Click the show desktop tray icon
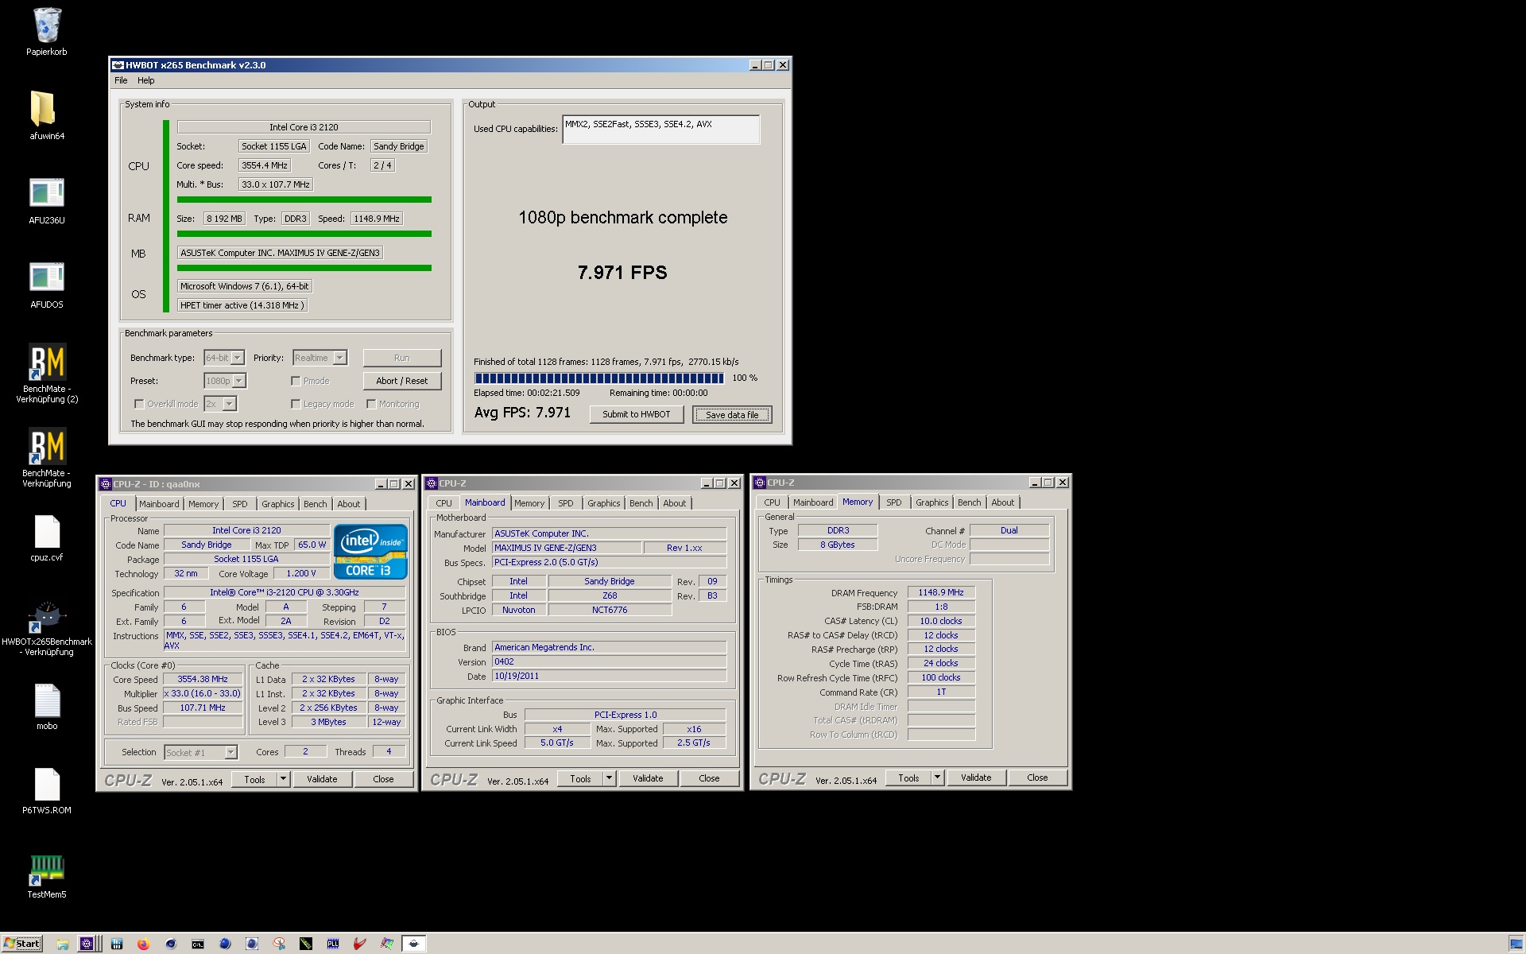Image resolution: width=1526 pixels, height=954 pixels. [1516, 944]
